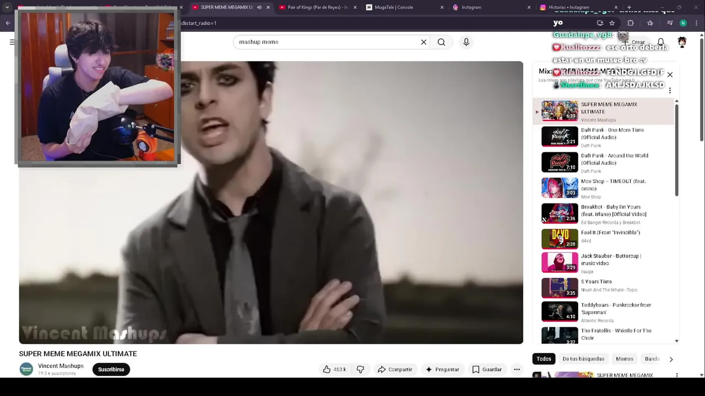The image size is (705, 396).
Task: Dislike the video with thumbs down
Action: pos(360,370)
